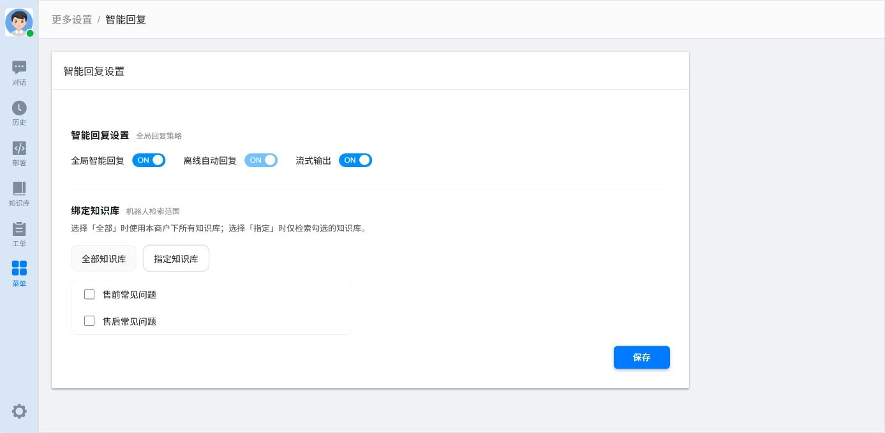
Task: Check the 售后常见问题 checkbox
Action: [89, 321]
